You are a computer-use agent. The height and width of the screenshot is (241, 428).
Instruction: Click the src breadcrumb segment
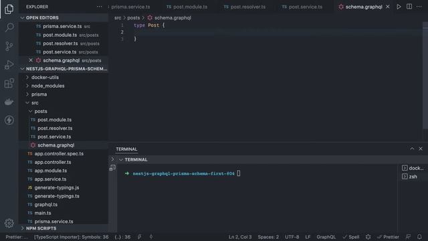coord(118,18)
